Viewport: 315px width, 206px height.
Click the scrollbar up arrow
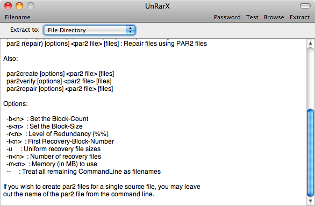[x=310, y=43]
